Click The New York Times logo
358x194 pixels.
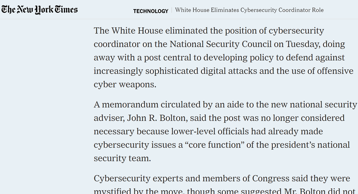point(40,10)
